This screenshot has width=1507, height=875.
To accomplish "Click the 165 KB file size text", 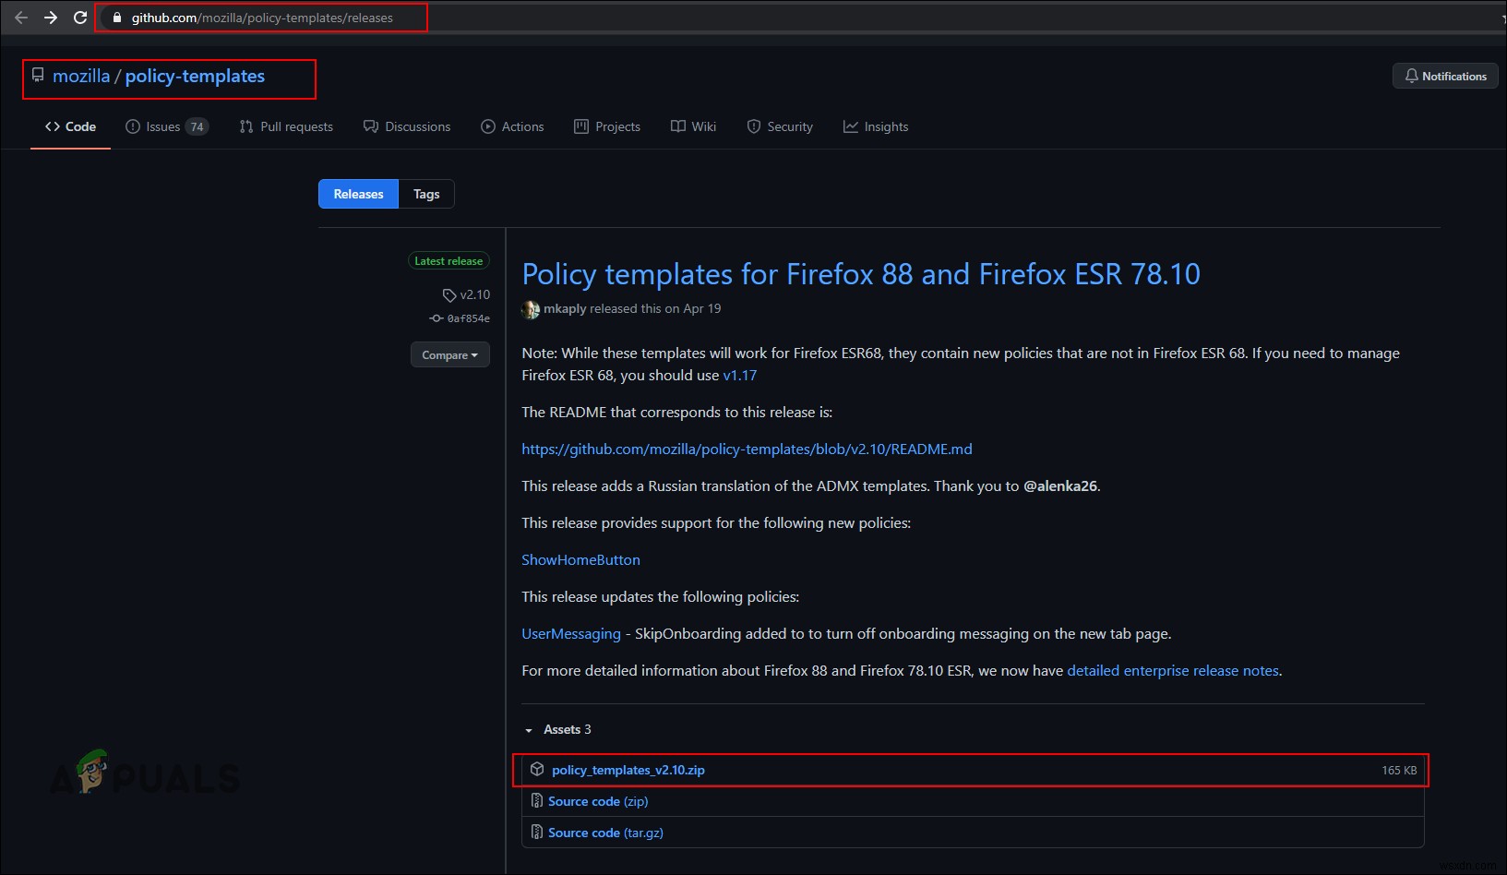I will tap(1399, 770).
